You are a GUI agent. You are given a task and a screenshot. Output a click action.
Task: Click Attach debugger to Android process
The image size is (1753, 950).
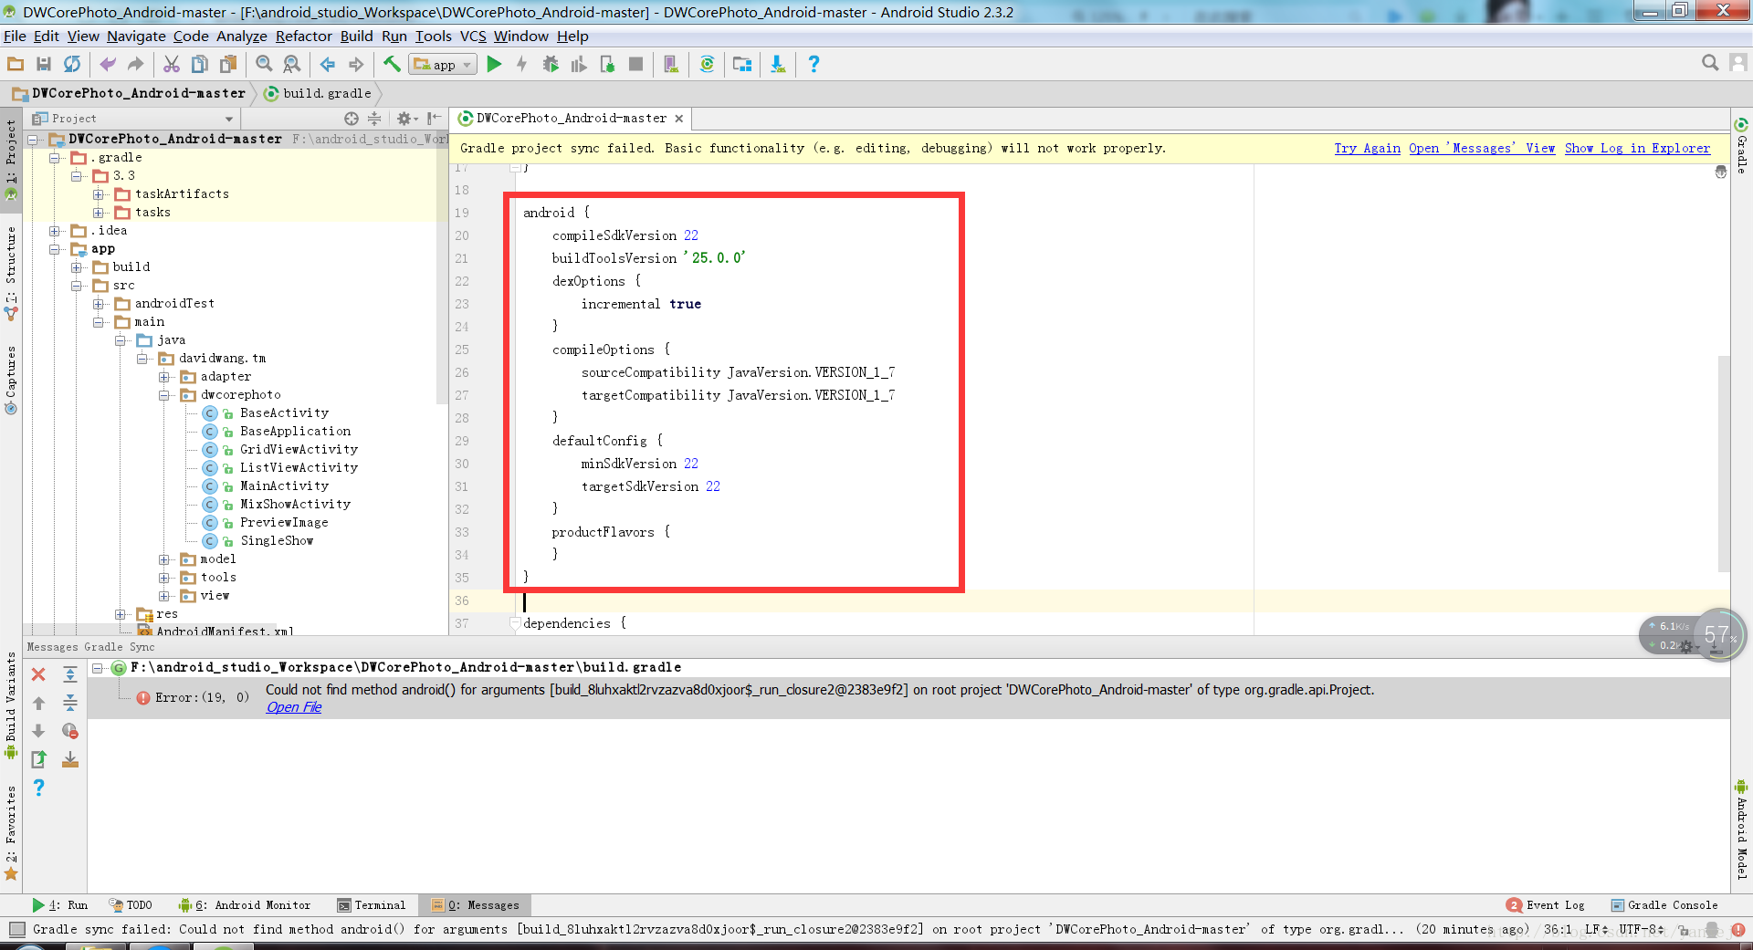click(x=607, y=64)
